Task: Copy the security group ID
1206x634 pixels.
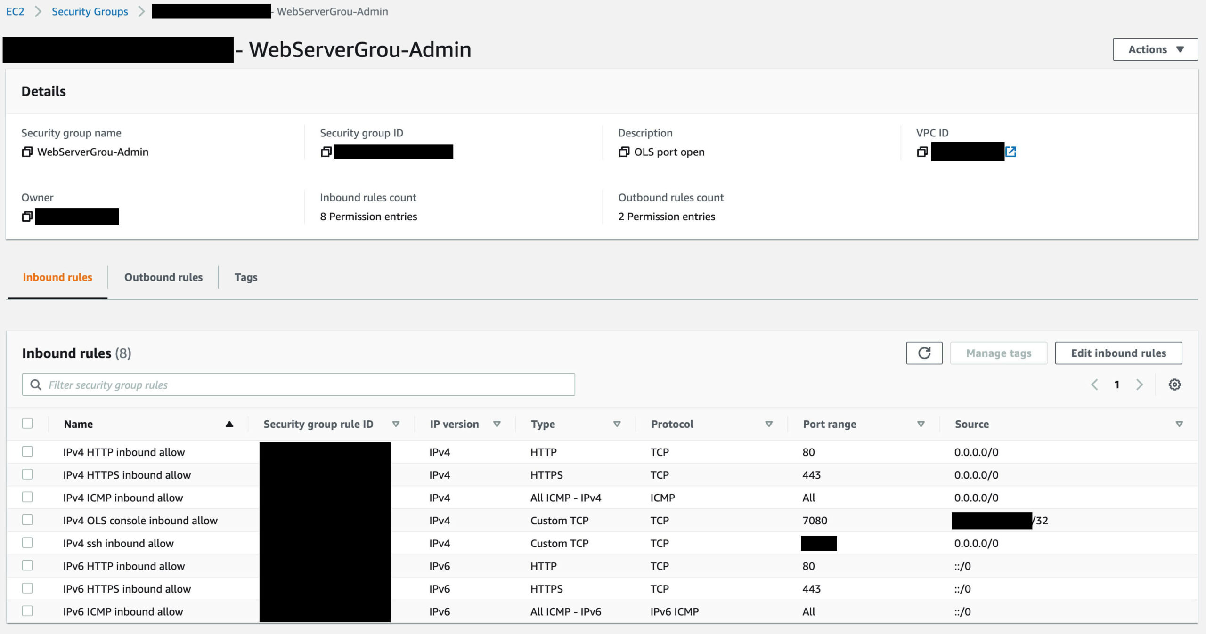Action: pyautogui.click(x=326, y=152)
